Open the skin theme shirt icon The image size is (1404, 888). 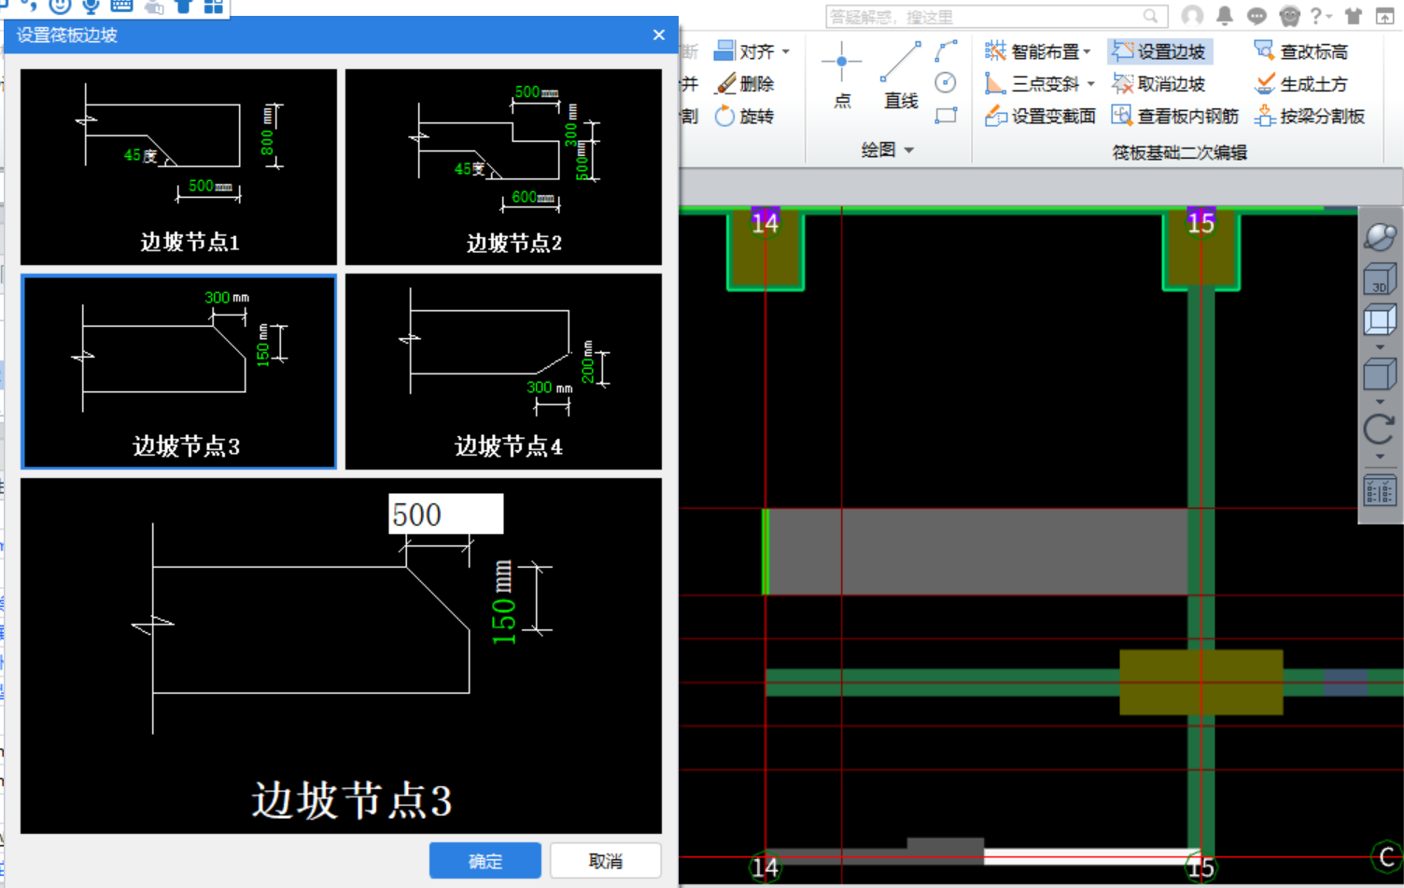[x=1354, y=15]
